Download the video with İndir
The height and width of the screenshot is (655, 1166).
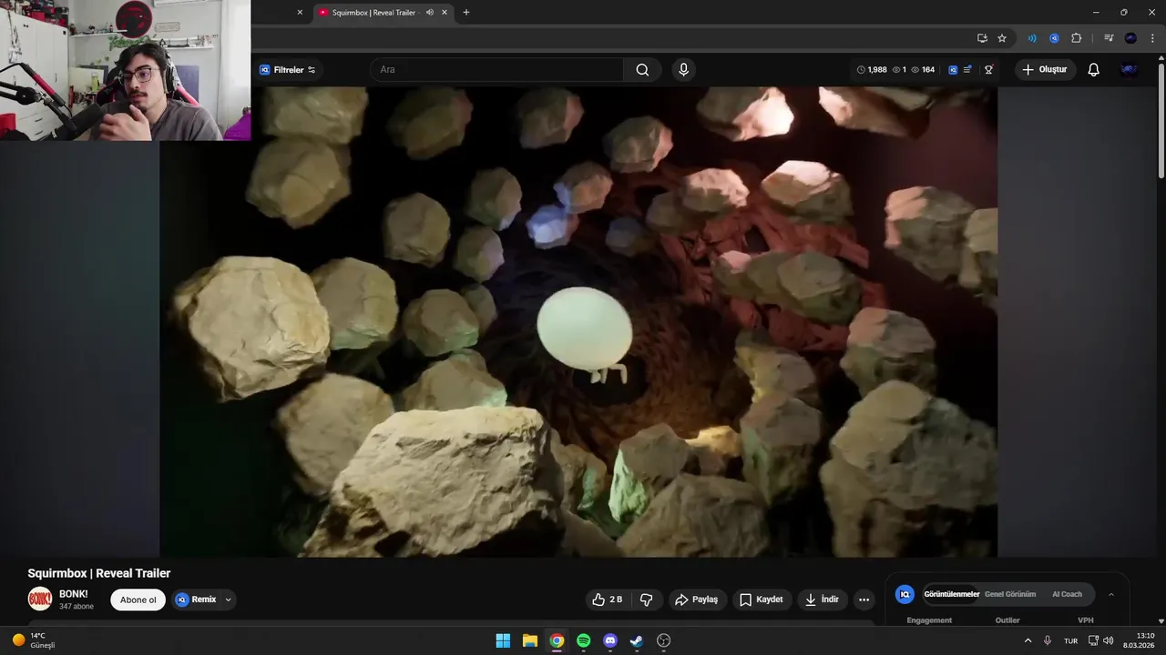(x=823, y=600)
